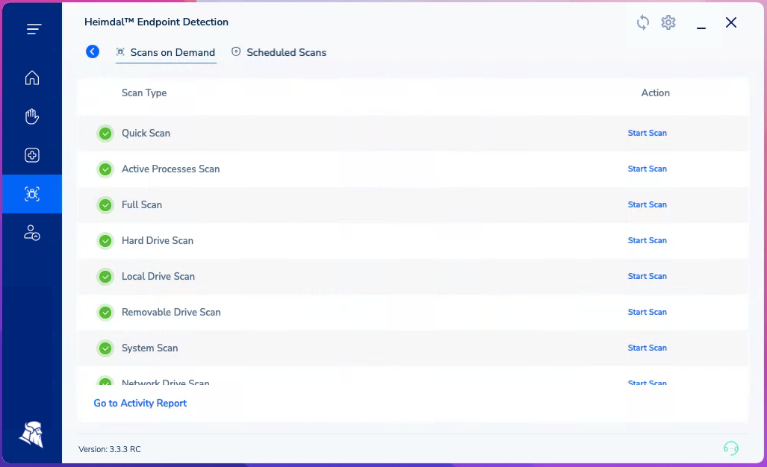
Task: Go to the Home sidebar icon
Action: tap(32, 78)
